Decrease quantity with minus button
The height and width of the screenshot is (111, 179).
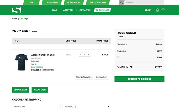tap(81, 55)
